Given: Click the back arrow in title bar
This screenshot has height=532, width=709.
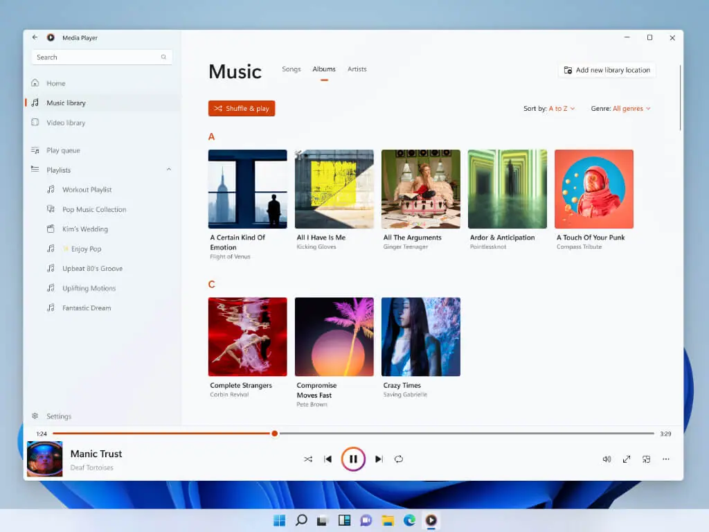Looking at the screenshot, I should (x=35, y=37).
